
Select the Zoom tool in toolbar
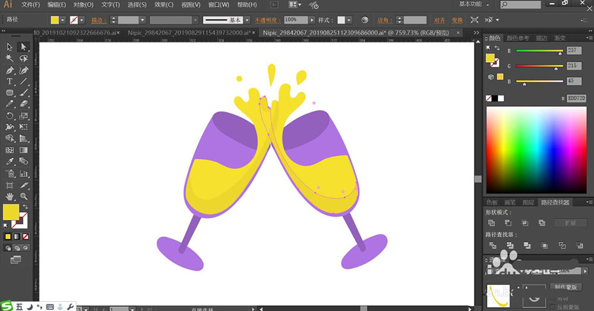[x=24, y=196]
